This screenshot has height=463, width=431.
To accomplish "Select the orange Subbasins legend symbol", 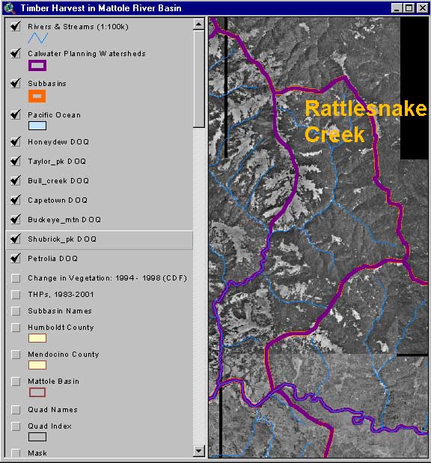I will (37, 96).
